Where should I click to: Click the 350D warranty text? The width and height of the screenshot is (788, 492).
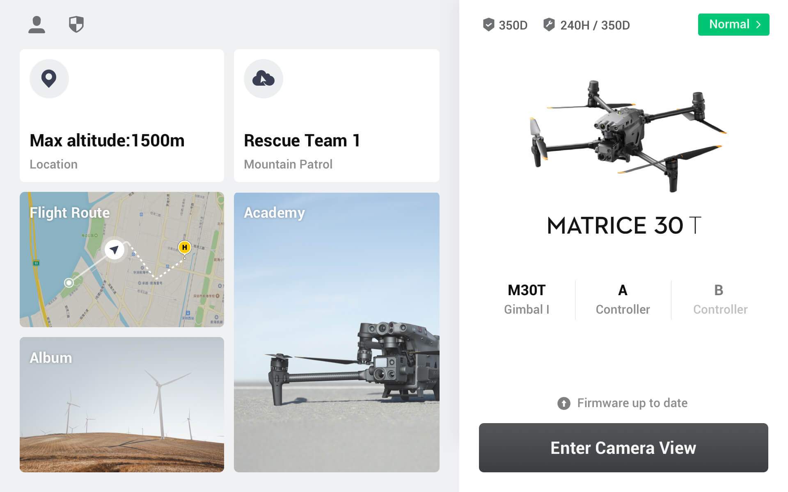[513, 25]
